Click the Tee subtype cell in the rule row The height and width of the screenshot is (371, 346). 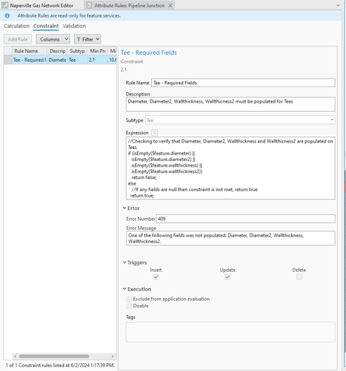77,60
